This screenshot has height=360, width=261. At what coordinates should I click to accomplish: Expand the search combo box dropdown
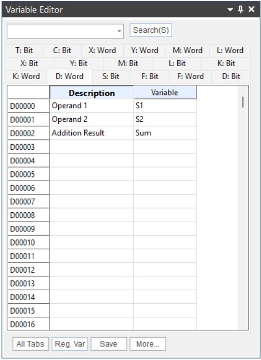tap(119, 31)
